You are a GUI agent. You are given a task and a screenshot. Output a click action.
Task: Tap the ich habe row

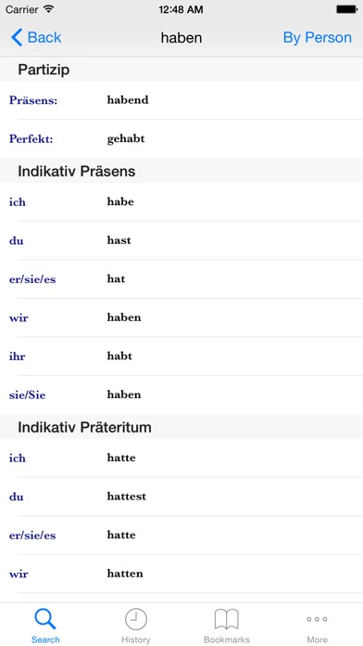pyautogui.click(x=181, y=202)
